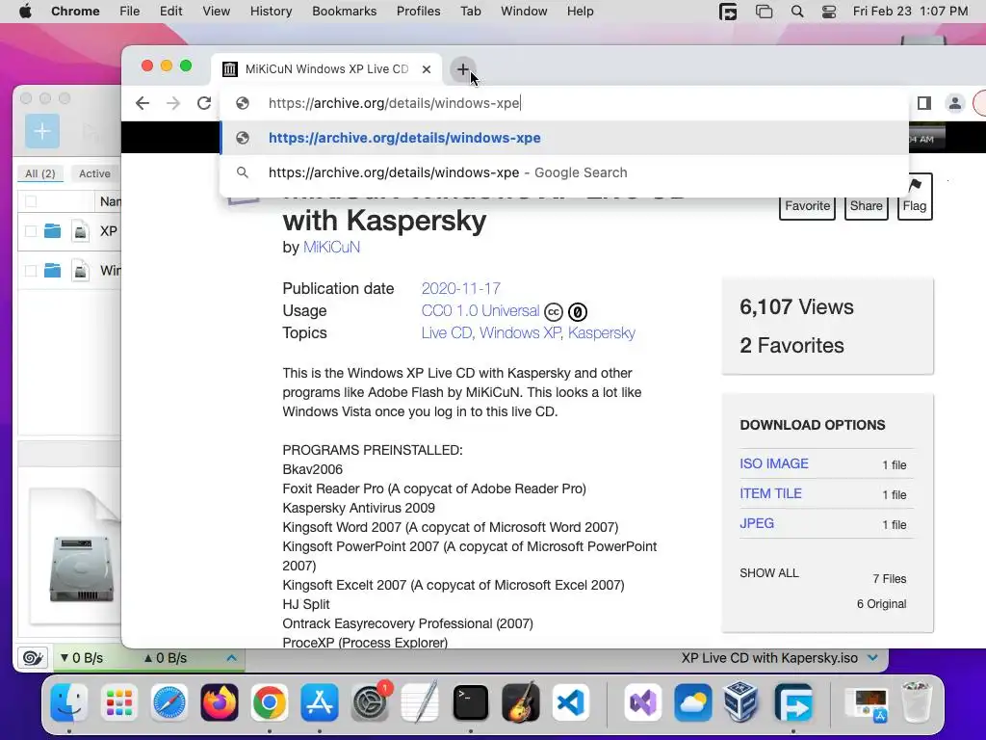Expand the speed panel chevron
The height and width of the screenshot is (740, 986).
[231, 658]
